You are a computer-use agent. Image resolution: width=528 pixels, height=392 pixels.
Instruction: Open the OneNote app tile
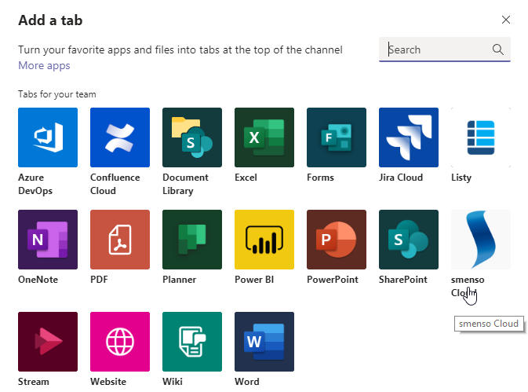click(48, 240)
